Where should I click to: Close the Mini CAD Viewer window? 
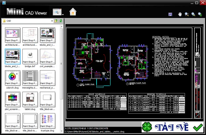(203, 3)
